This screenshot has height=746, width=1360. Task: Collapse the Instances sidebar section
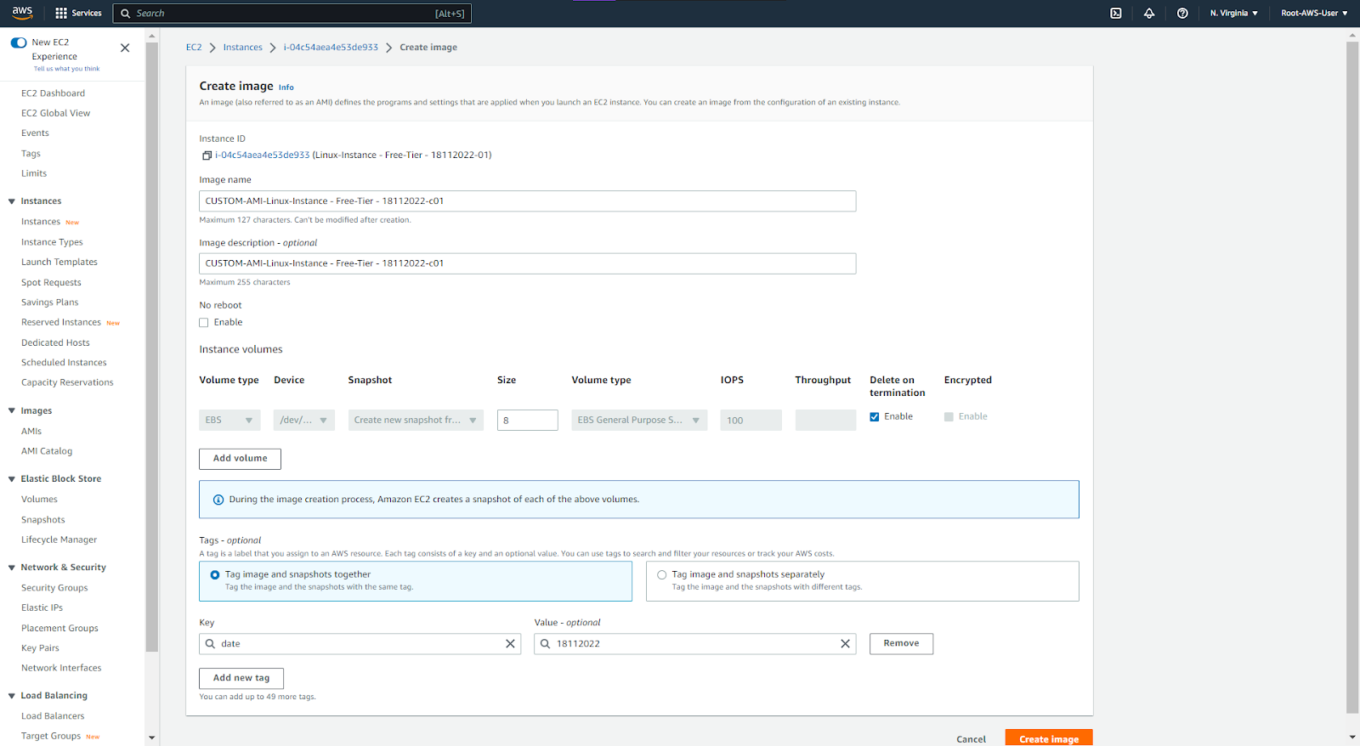click(x=12, y=201)
